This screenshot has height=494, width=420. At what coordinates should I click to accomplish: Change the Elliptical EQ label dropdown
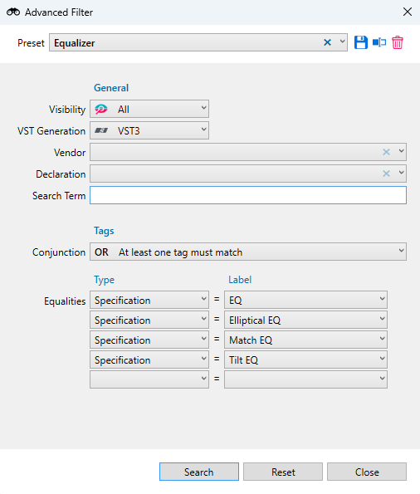point(305,320)
